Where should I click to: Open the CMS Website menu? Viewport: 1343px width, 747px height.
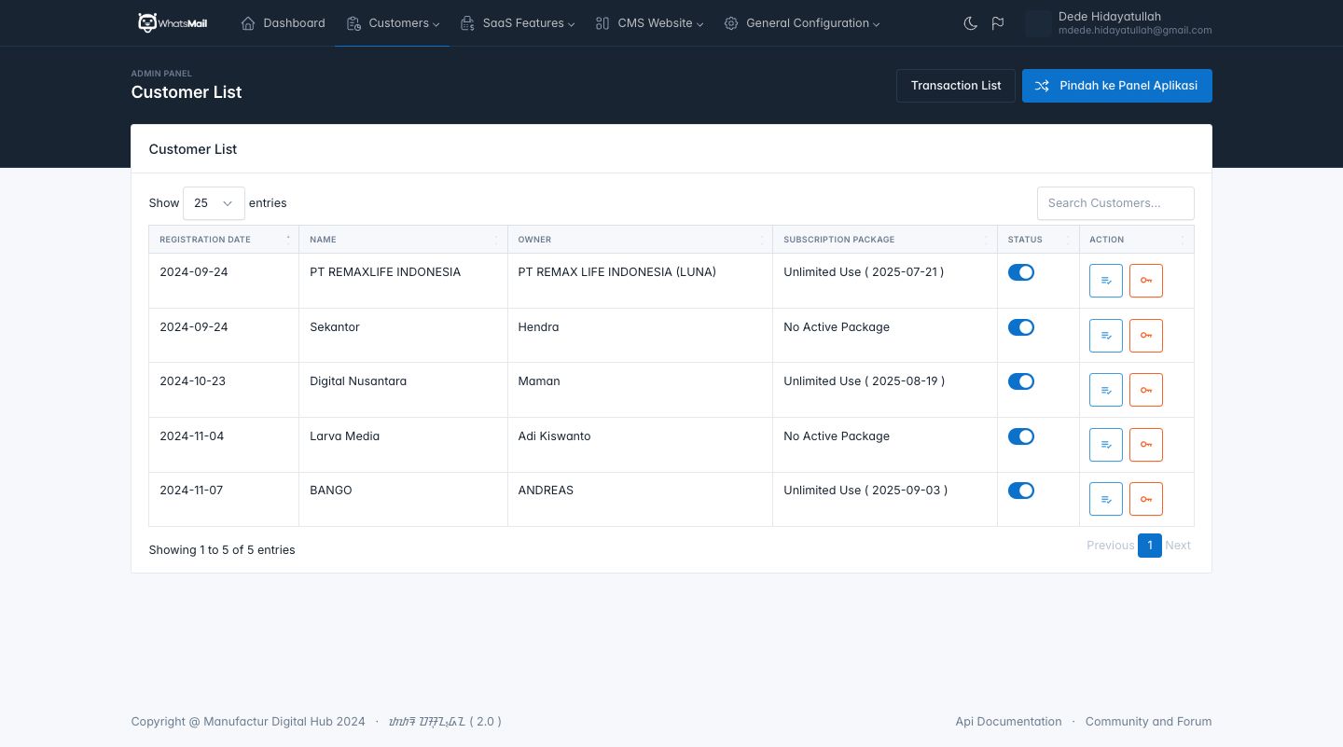coord(649,23)
